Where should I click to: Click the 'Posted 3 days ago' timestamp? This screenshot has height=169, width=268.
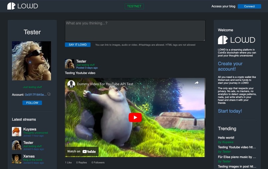click(87, 68)
